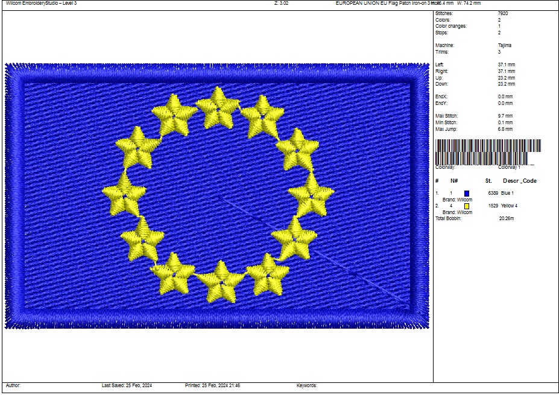Select the 'St.' column header
Screen dimensions: 559x395
488,181
